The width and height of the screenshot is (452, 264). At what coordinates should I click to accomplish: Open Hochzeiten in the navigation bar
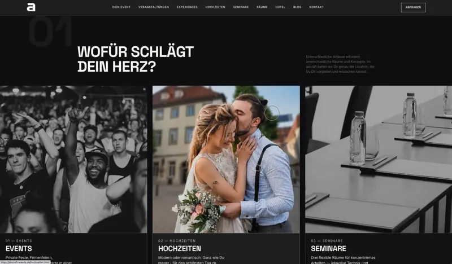(215, 7)
